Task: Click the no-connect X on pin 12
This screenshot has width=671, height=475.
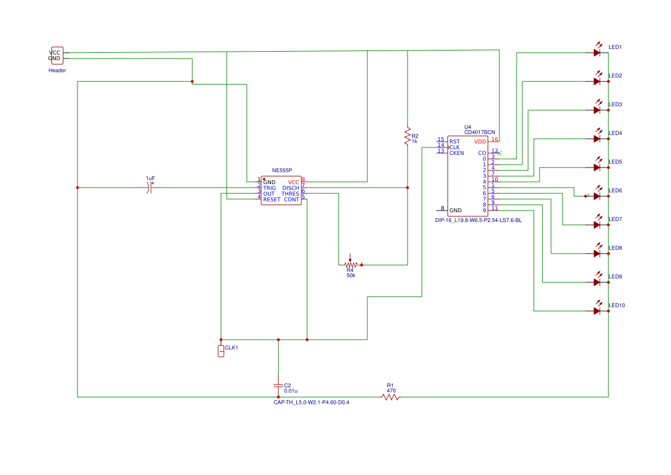Action: [499, 153]
